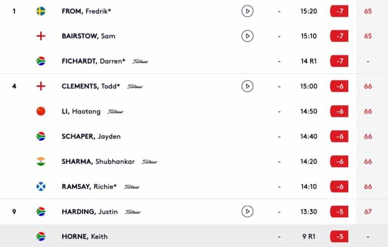Image resolution: width=388 pixels, height=247 pixels.
Task: Open player profile for HORNE, Keith
Action: (85, 236)
